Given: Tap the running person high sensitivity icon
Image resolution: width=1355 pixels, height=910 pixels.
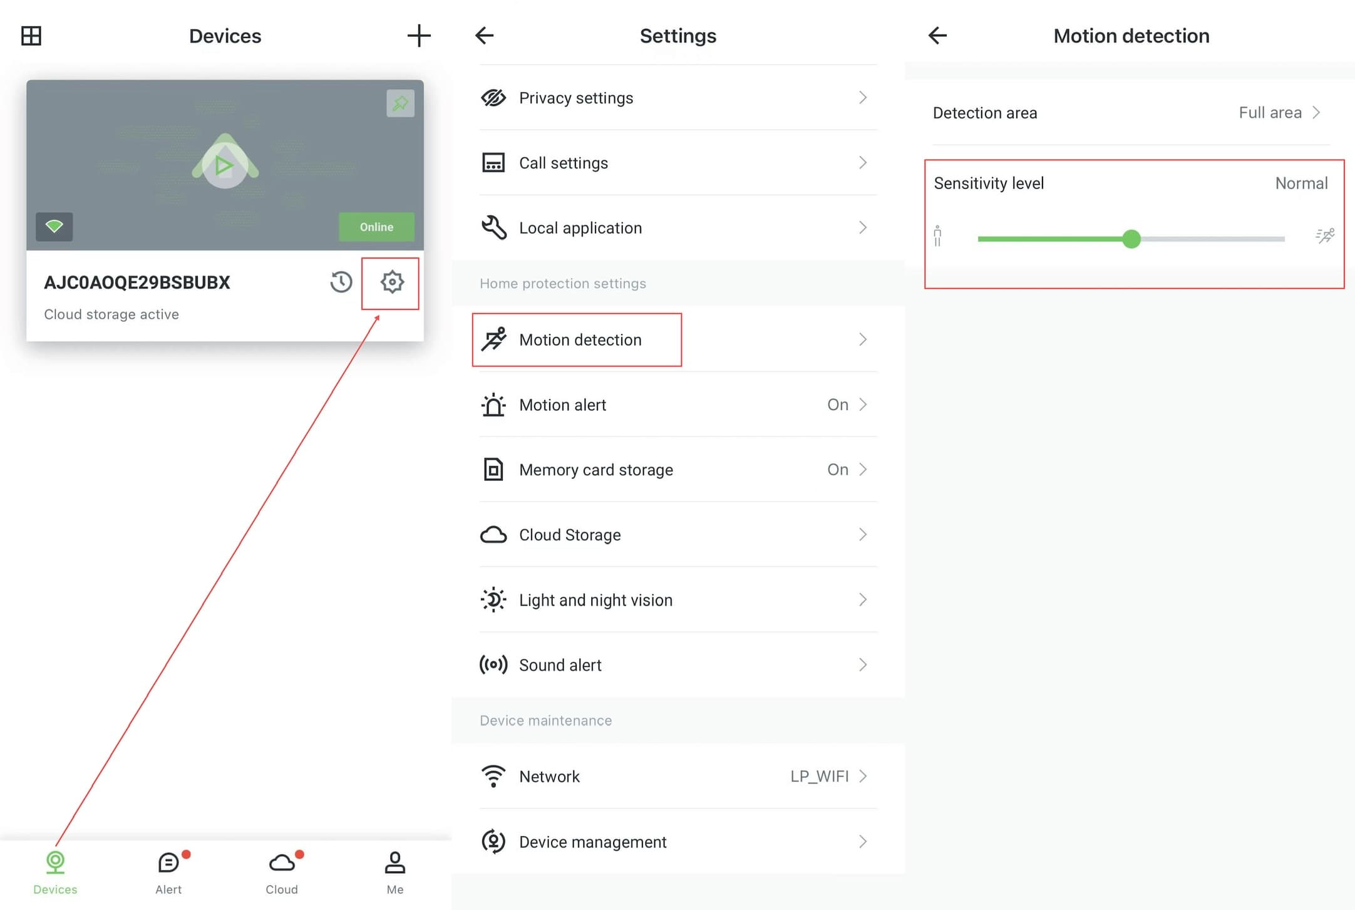Looking at the screenshot, I should pos(1325,236).
